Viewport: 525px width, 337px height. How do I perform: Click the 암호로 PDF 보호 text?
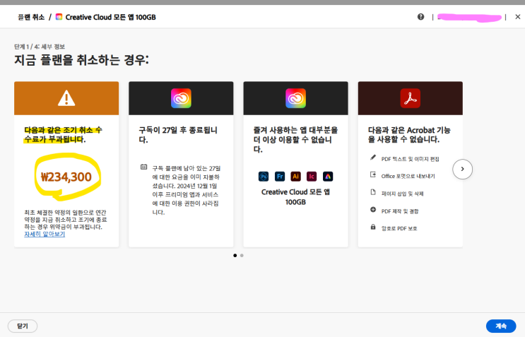399,228
